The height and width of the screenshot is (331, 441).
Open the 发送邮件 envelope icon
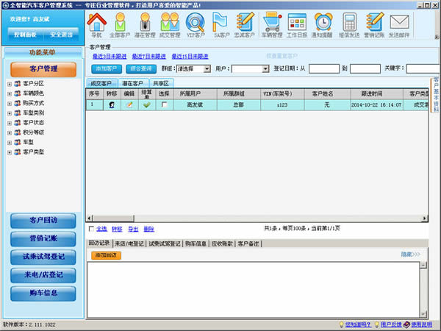pyautogui.click(x=399, y=22)
